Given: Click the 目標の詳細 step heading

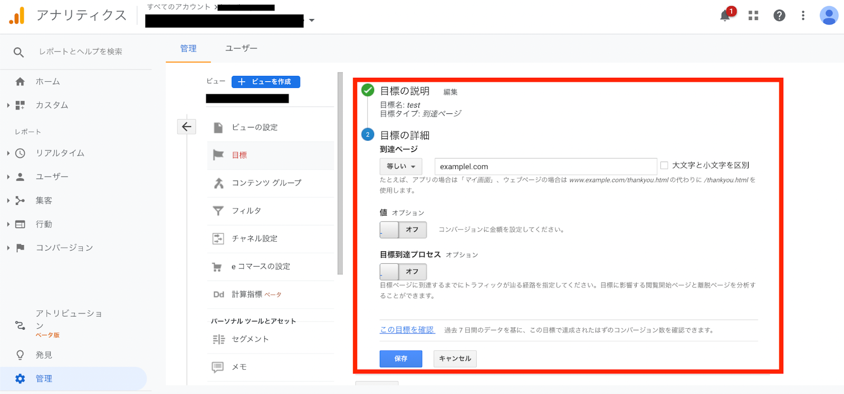Looking at the screenshot, I should [405, 135].
